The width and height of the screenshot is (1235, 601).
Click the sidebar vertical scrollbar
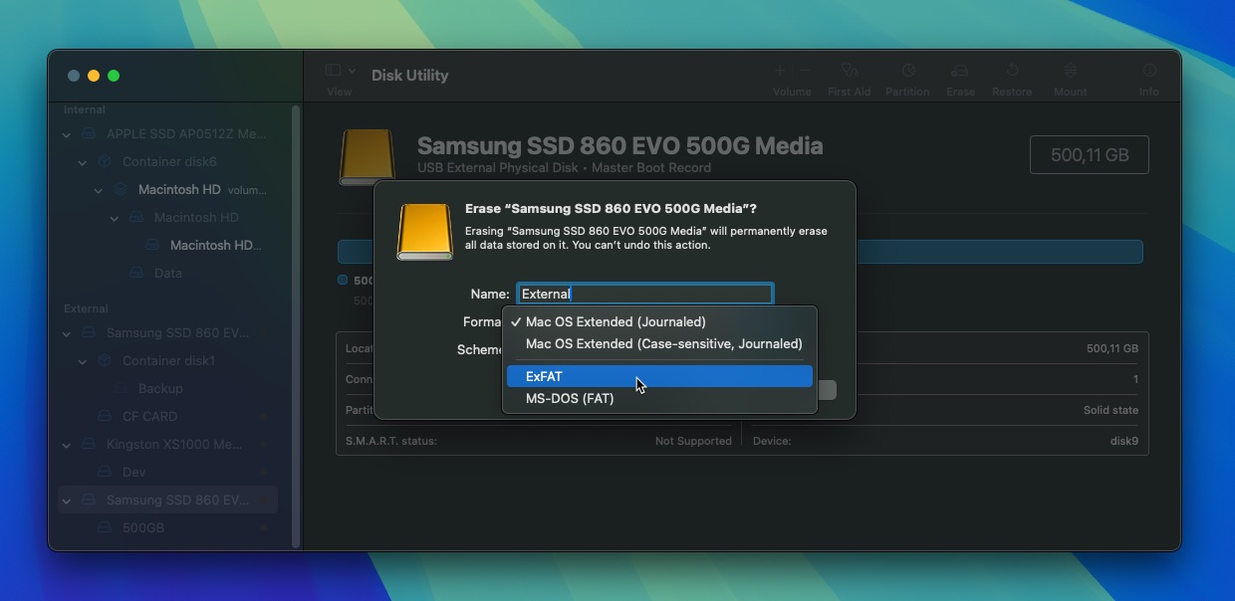click(x=296, y=325)
